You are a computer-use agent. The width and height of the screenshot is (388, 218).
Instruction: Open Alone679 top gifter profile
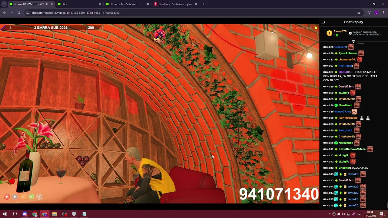(x=340, y=31)
